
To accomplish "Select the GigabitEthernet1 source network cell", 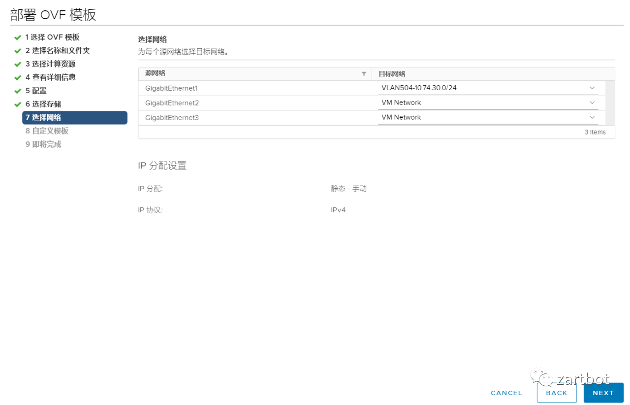I will coord(255,88).
